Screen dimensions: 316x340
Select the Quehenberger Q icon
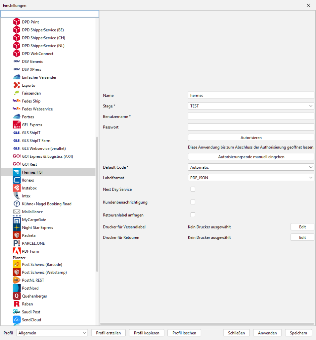click(x=17, y=296)
